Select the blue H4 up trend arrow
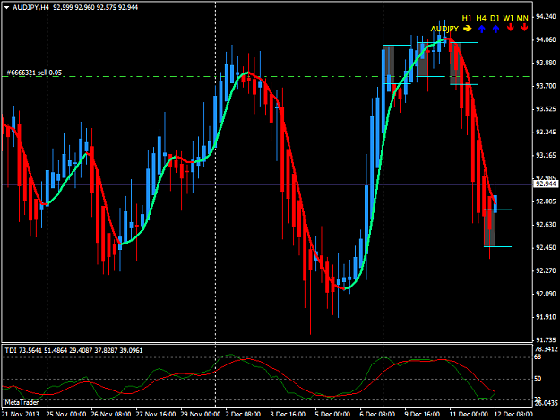Image resolution: width=560 pixels, height=420 pixels. (x=482, y=29)
